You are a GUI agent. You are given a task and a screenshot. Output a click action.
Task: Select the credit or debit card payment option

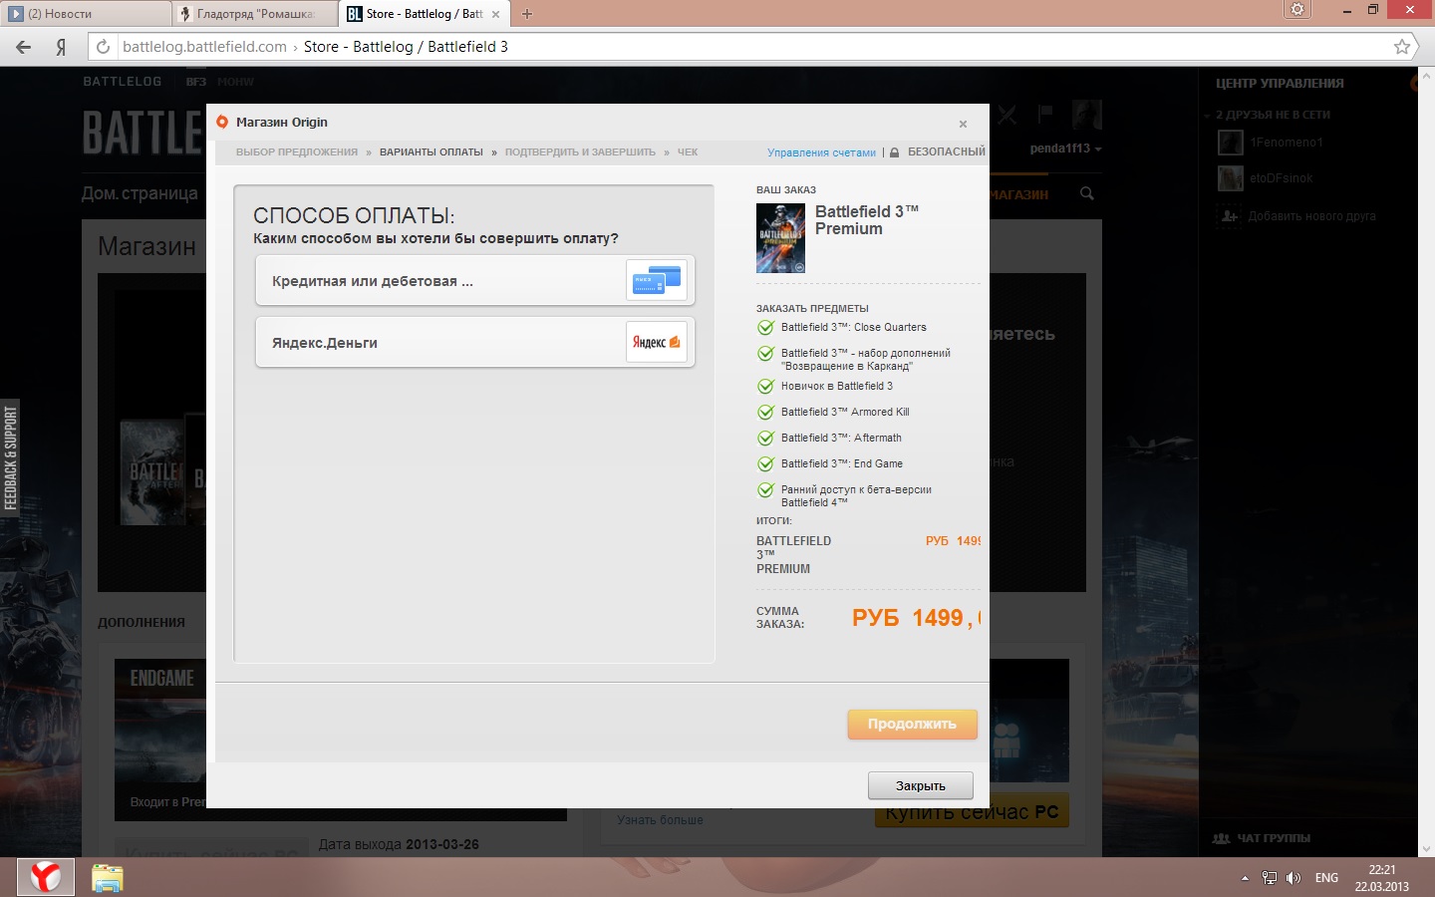point(474,281)
